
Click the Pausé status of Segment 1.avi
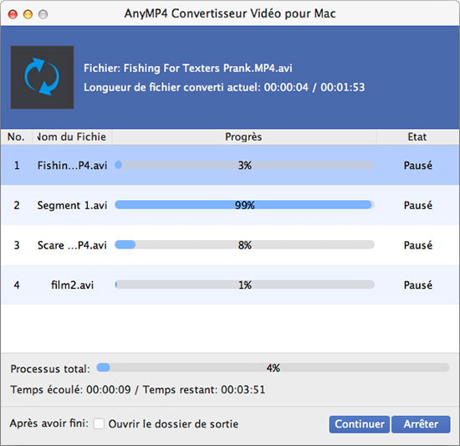(x=417, y=205)
